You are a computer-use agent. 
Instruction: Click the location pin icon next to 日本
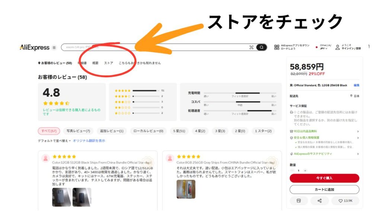tap(351, 96)
